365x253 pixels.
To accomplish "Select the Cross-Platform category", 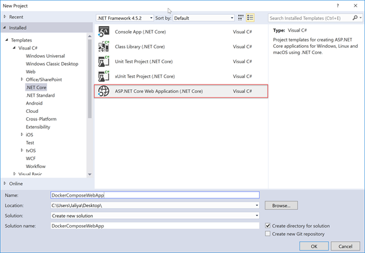I will [41, 119].
